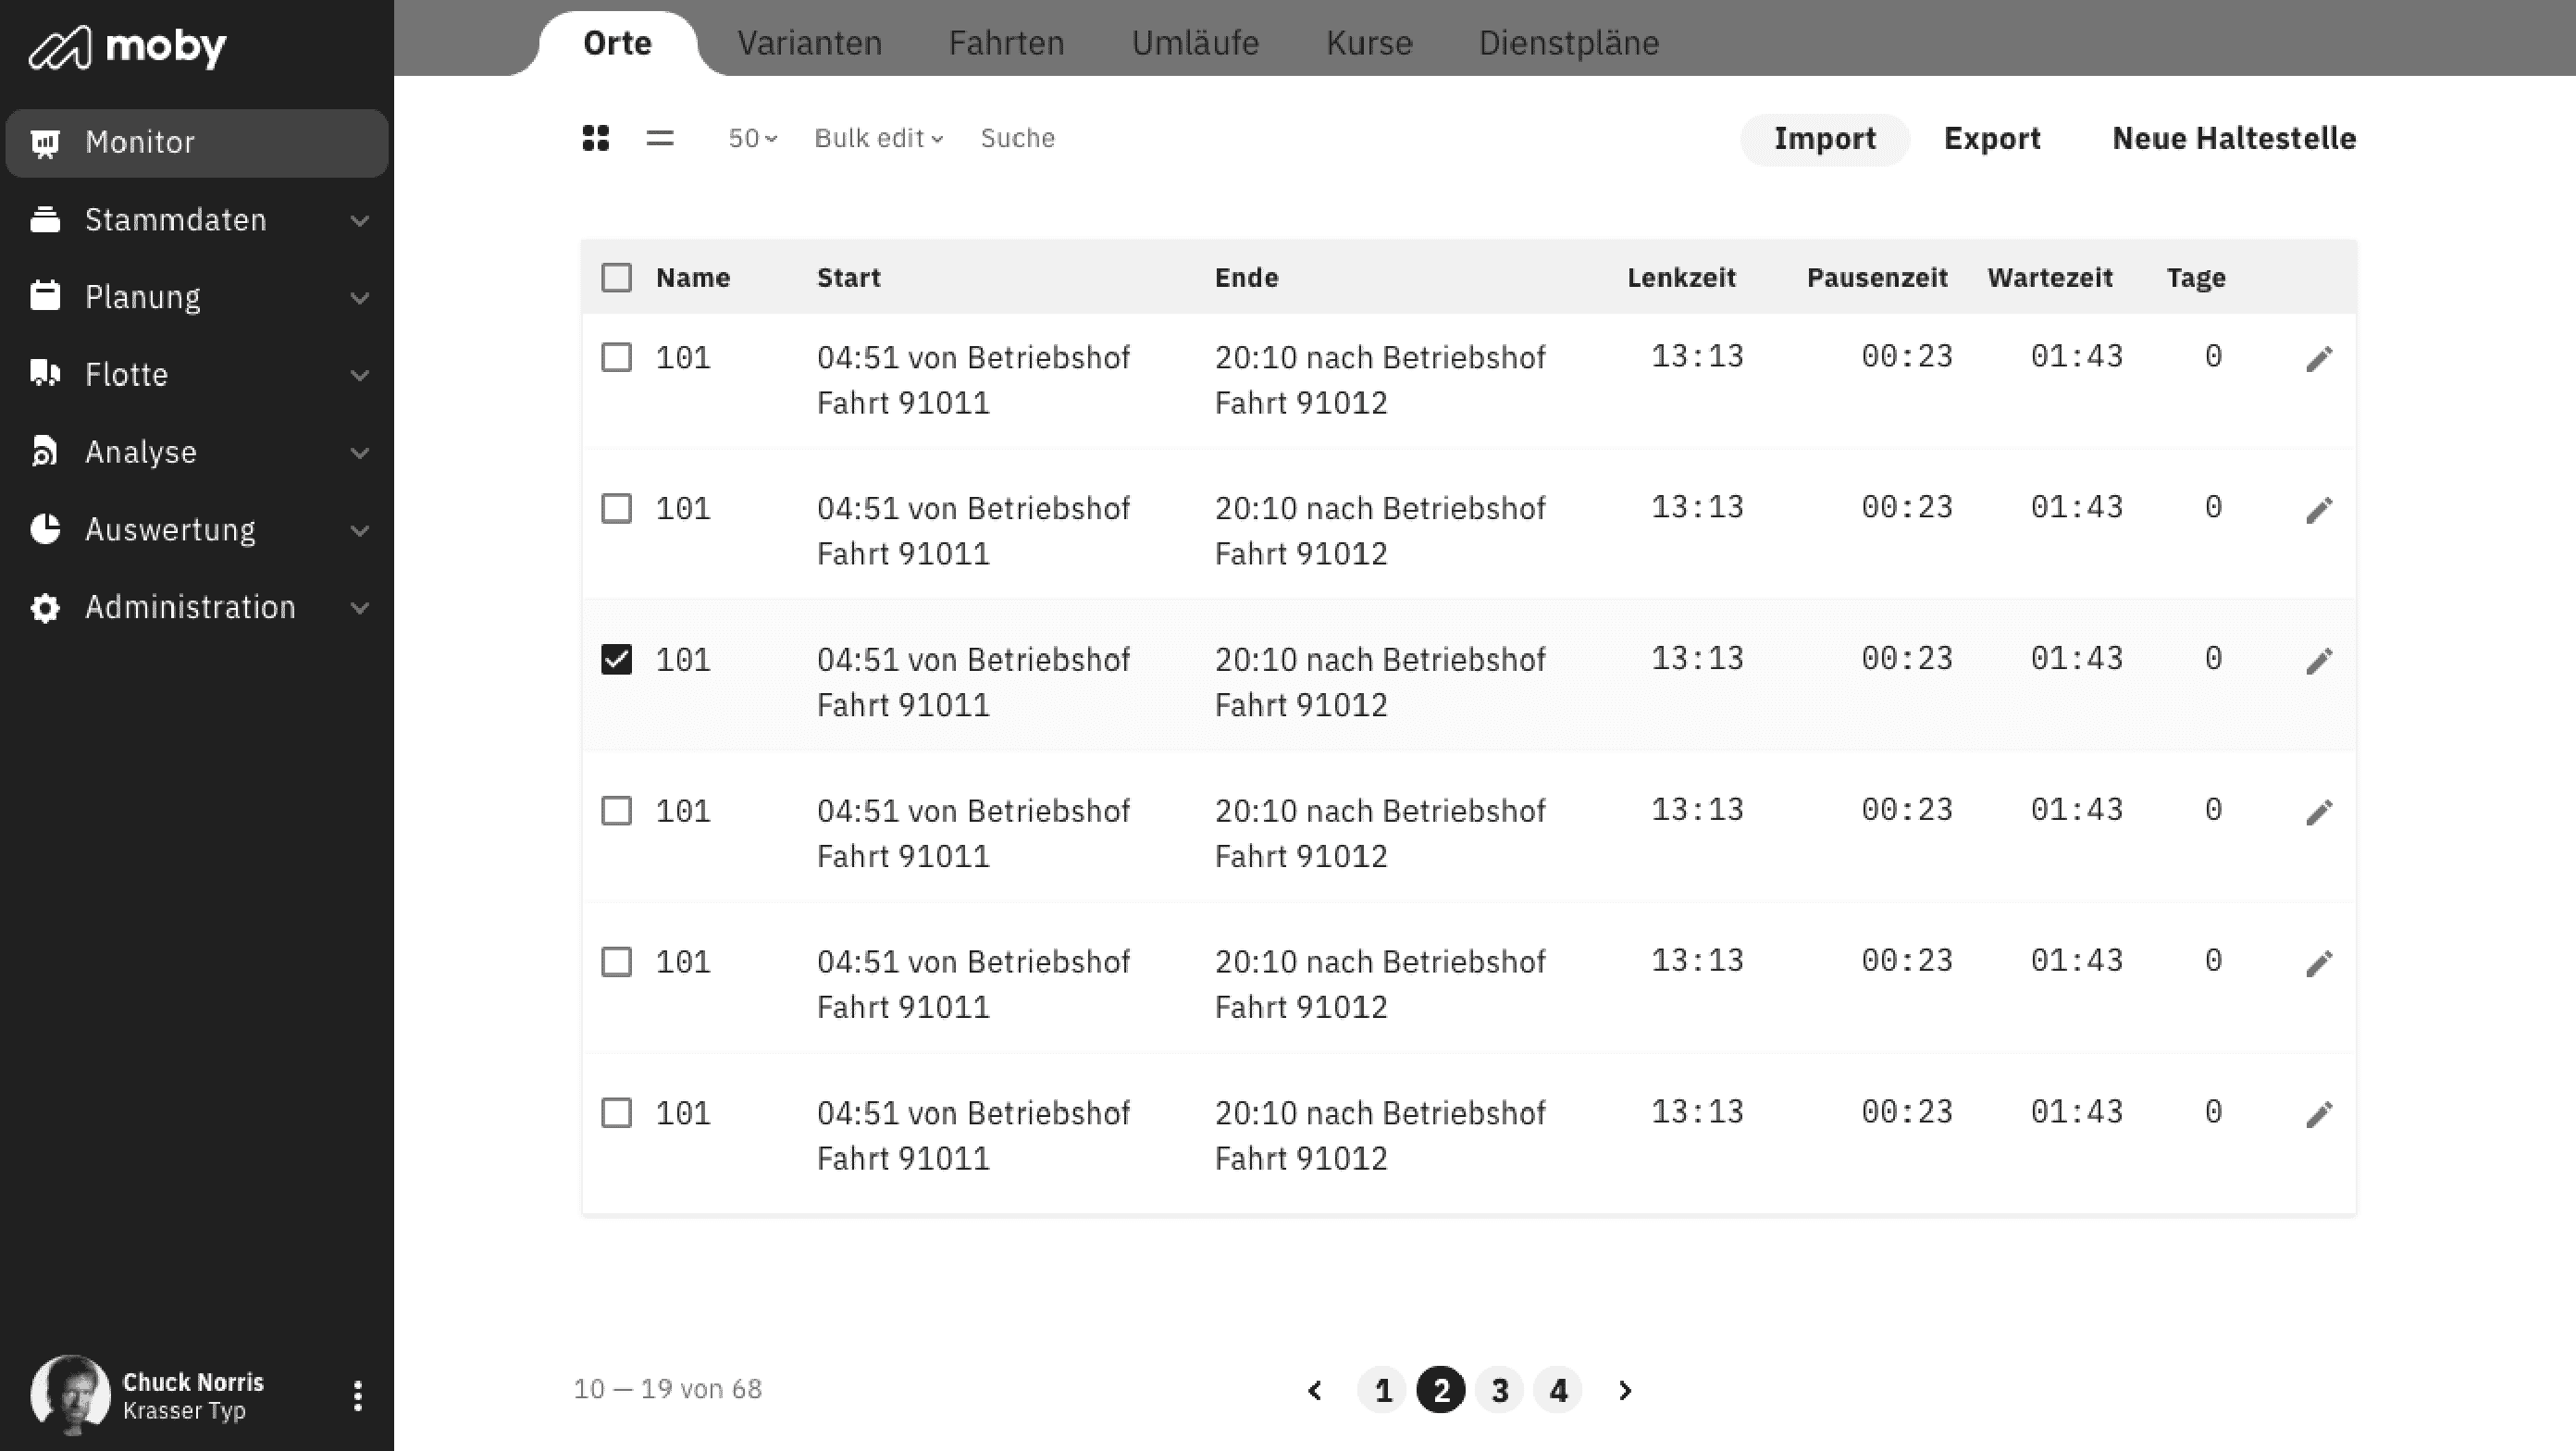Open the 50 rows-per-page dropdown
This screenshot has height=1451, width=2576.
click(752, 138)
